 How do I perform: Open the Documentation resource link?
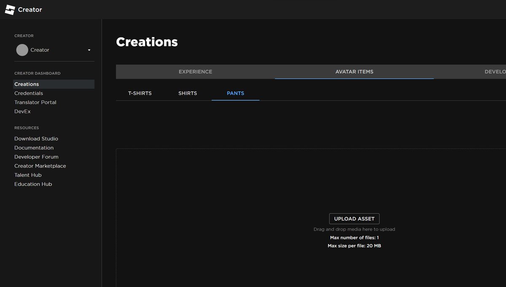pyautogui.click(x=34, y=148)
